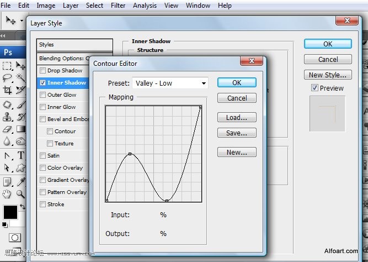Open the Filter menu

click(x=118, y=6)
